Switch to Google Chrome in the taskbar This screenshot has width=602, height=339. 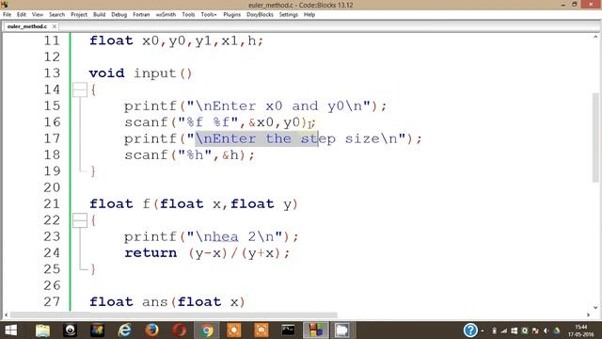tap(207, 331)
